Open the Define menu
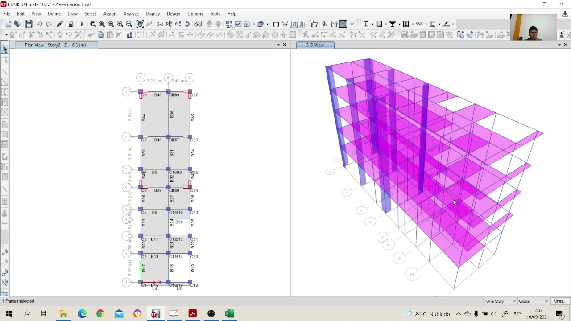This screenshot has width=571, height=321. coord(54,14)
